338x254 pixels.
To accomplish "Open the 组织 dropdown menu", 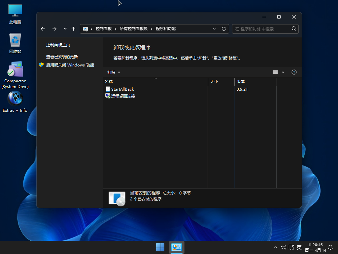I will [x=113, y=72].
